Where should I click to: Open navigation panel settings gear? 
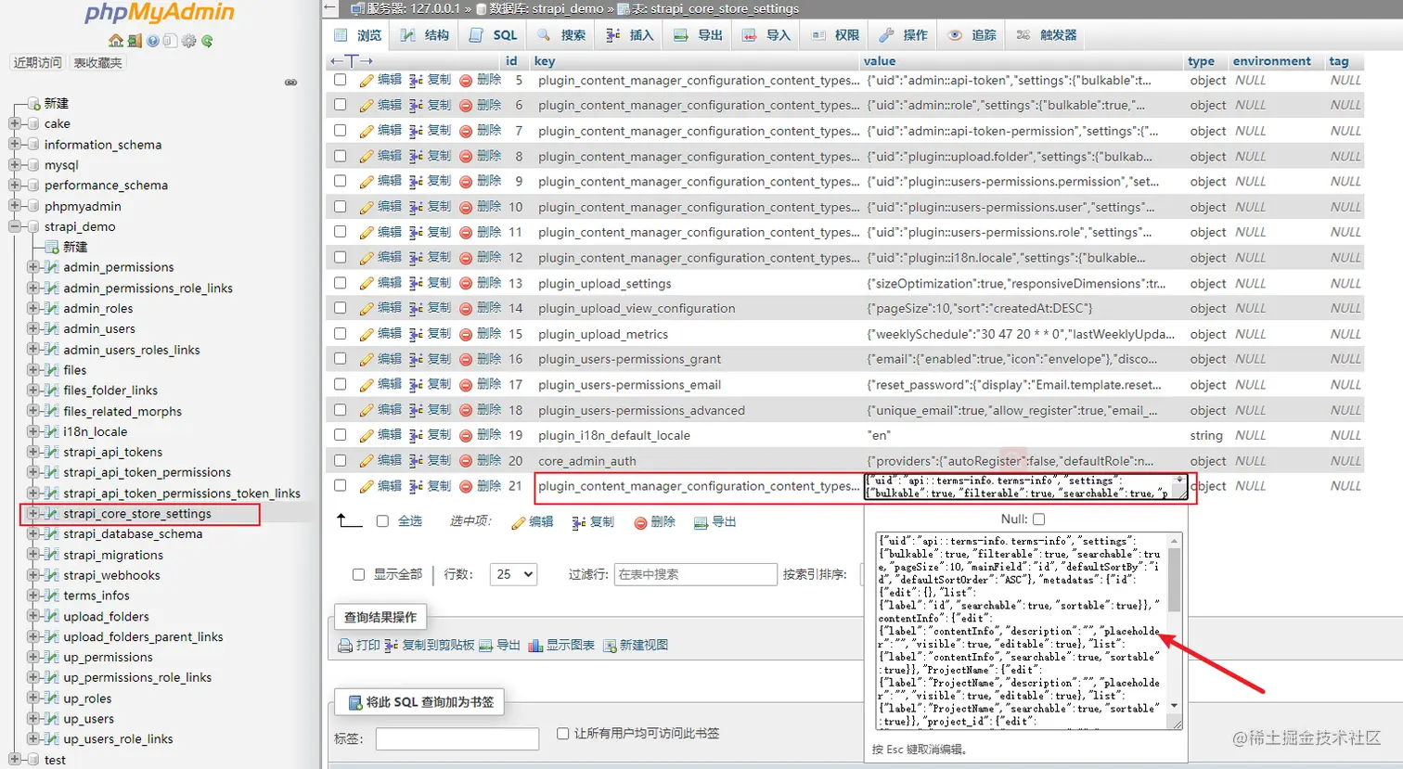point(189,41)
